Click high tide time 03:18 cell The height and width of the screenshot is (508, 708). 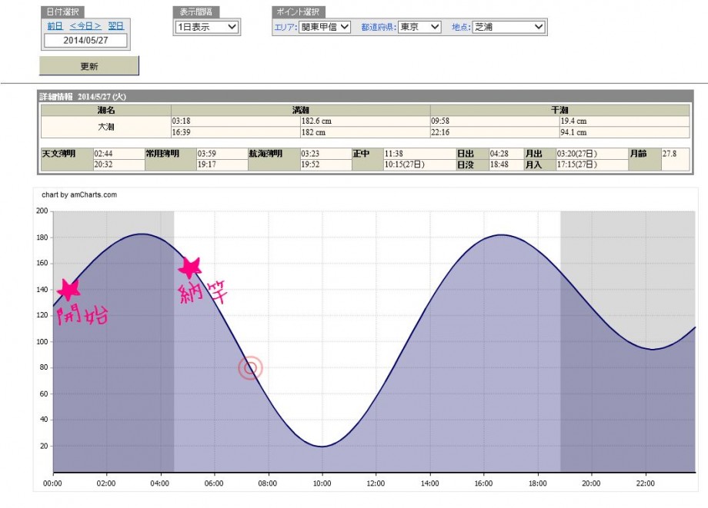click(235, 121)
